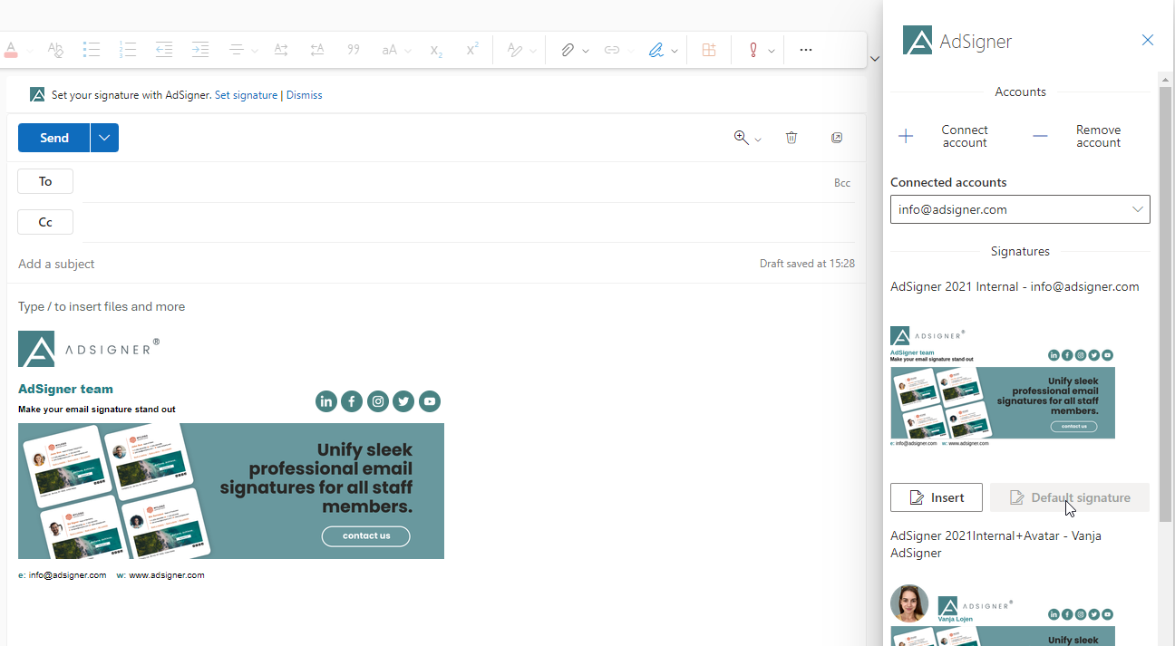Image resolution: width=1175 pixels, height=646 pixels.
Task: Click the Insert signature button
Action: click(937, 497)
